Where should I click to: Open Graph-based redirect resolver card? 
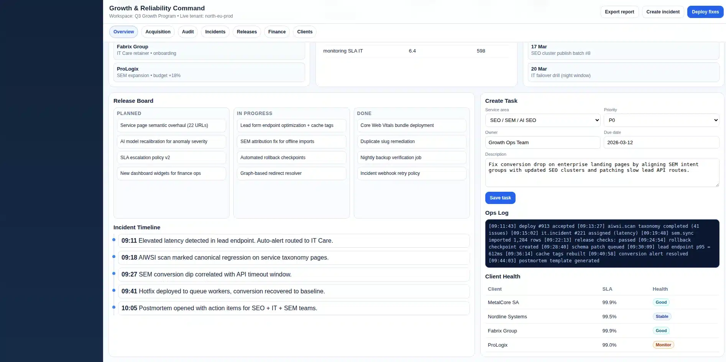tap(291, 173)
